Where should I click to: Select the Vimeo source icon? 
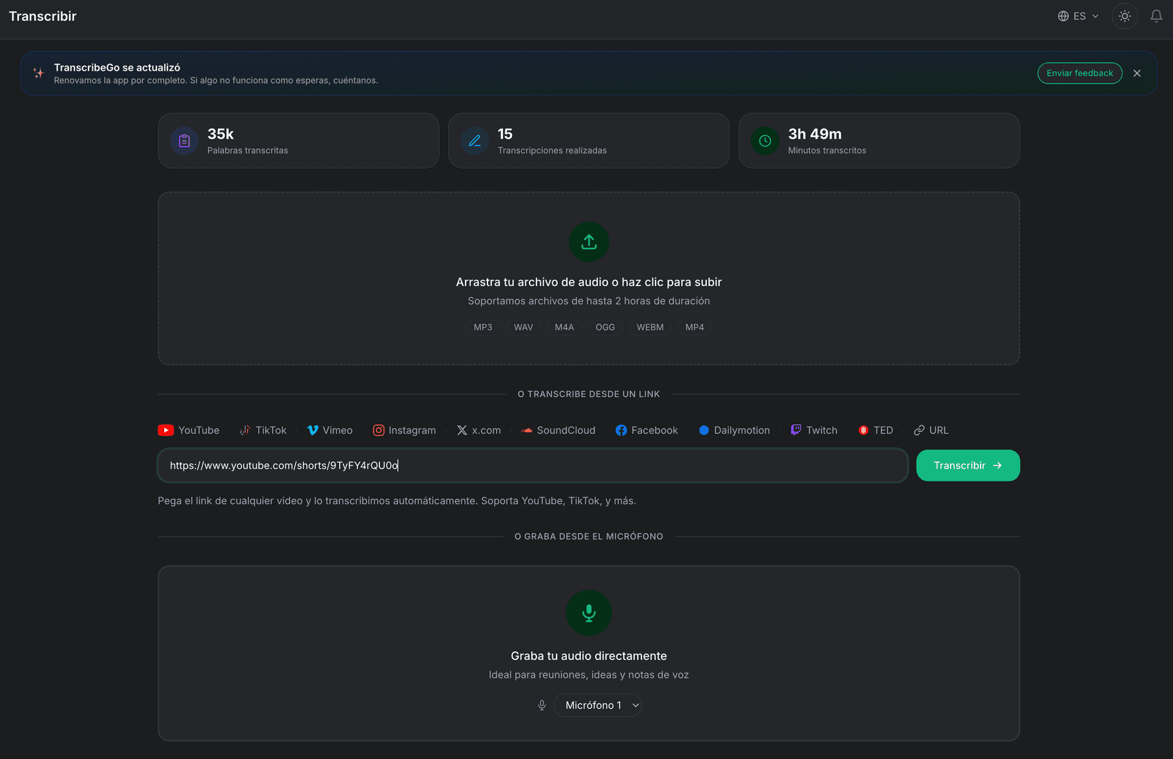[x=312, y=430]
